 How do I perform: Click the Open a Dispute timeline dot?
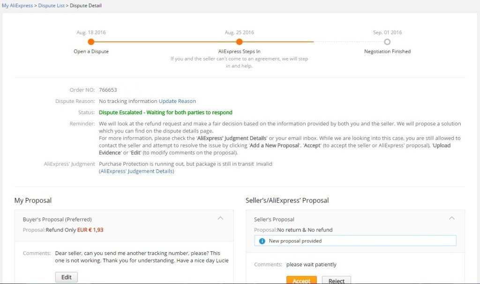coord(91,42)
